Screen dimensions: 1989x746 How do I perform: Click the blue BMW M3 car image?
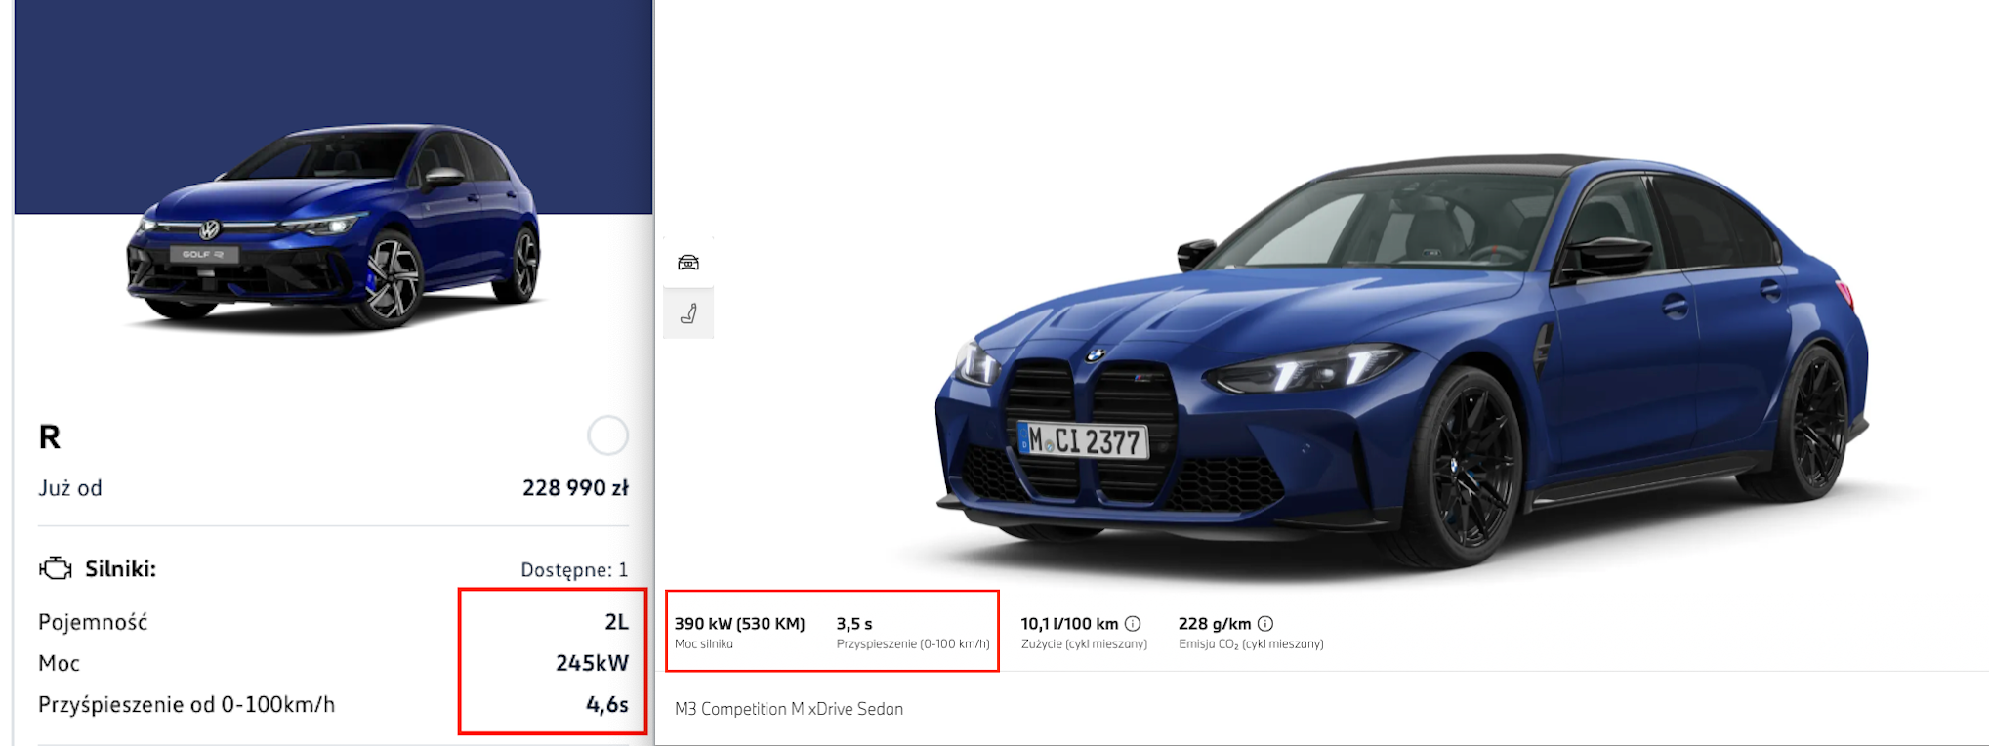tap(1402, 359)
